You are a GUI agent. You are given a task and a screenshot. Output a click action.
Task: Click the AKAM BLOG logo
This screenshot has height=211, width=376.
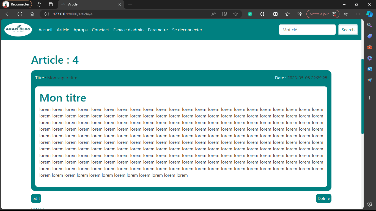point(18,30)
